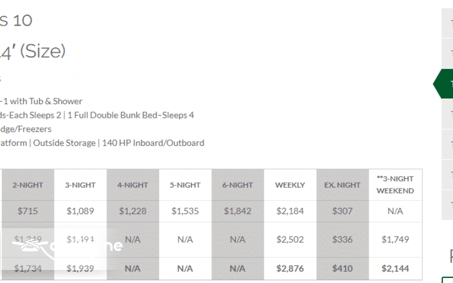Image resolution: width=453 pixels, height=283 pixels.
Task: Click the WEEKLY column header
Action: click(x=290, y=185)
